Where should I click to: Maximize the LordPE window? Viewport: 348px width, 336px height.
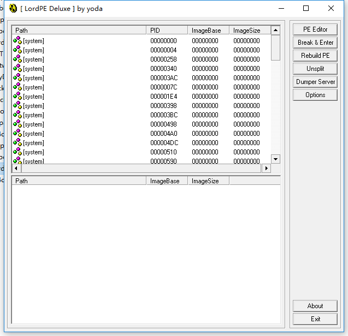click(x=306, y=8)
